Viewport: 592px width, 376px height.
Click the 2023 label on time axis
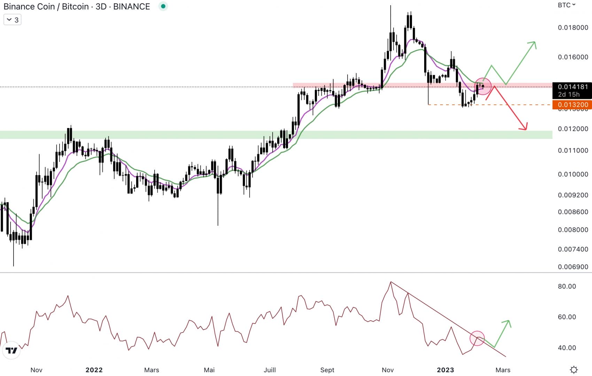click(x=445, y=370)
